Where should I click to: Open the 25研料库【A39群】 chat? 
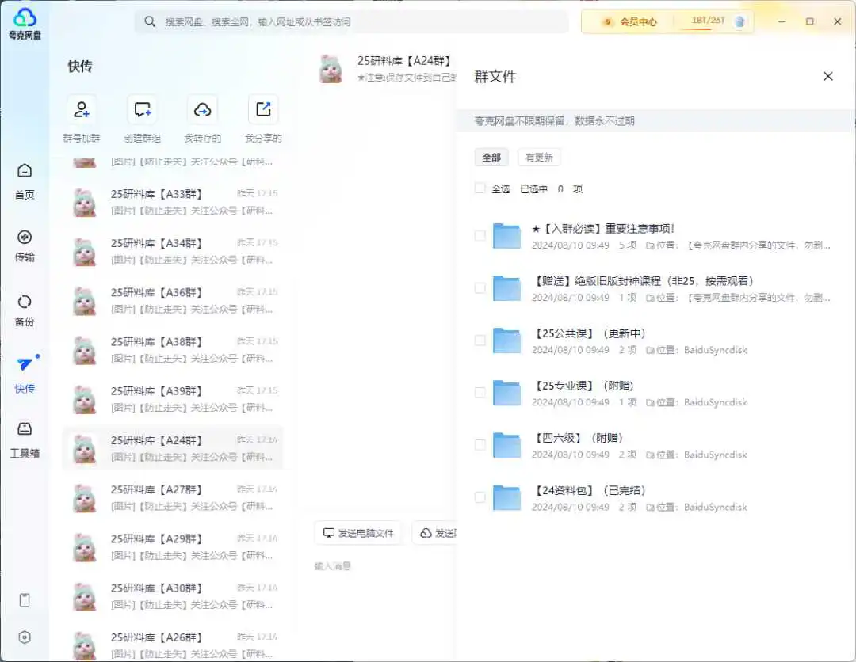pos(173,400)
